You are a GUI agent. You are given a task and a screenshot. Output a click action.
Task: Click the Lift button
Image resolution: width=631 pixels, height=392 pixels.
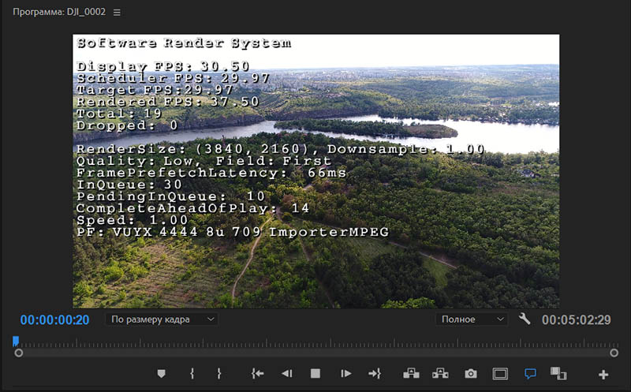411,374
